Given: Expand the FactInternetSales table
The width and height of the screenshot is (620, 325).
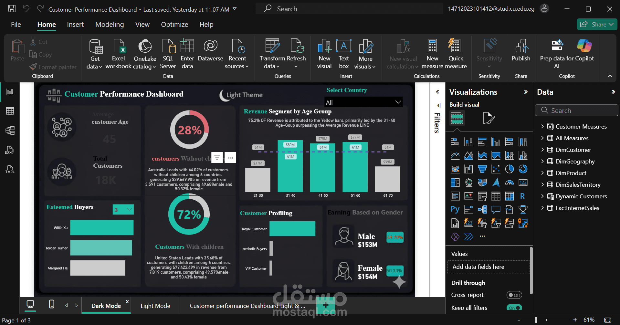Looking at the screenshot, I should click(542, 208).
